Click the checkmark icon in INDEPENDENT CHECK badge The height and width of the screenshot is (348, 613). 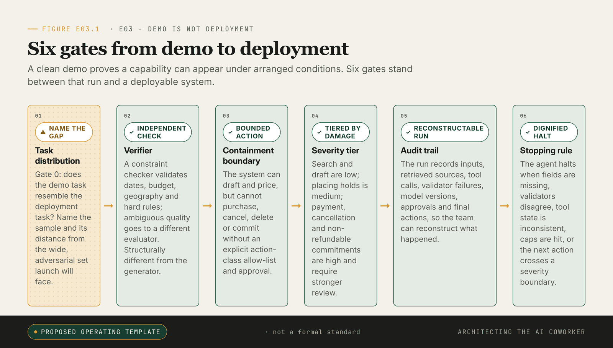tap(132, 132)
